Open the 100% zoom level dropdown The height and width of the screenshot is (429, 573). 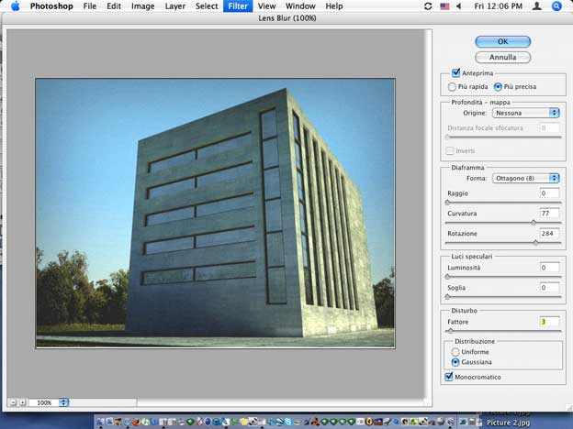pos(63,402)
